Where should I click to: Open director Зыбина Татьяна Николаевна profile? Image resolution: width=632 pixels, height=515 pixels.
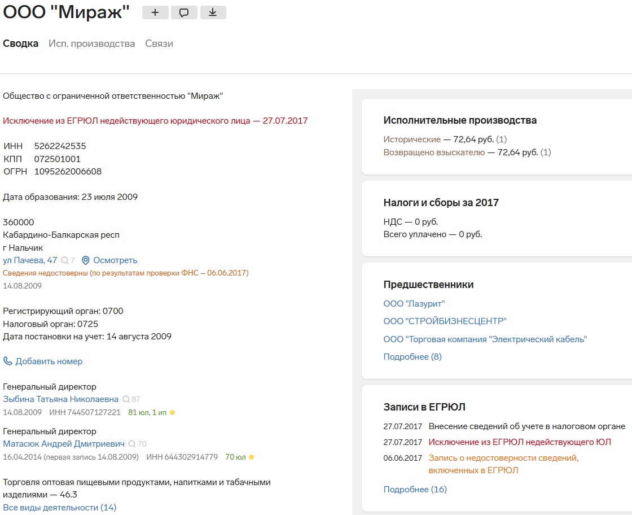pos(61,399)
